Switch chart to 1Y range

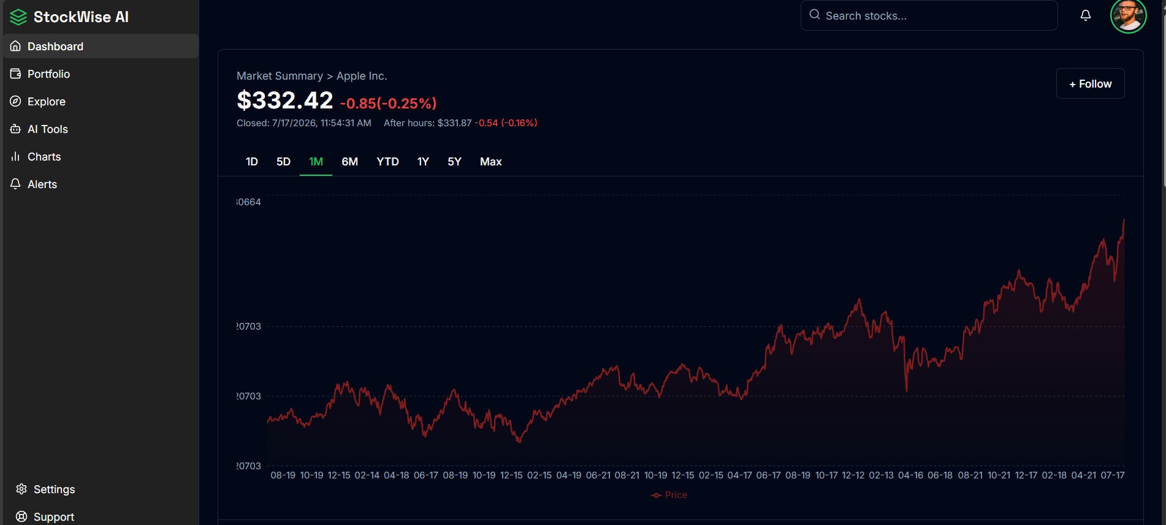tap(423, 162)
